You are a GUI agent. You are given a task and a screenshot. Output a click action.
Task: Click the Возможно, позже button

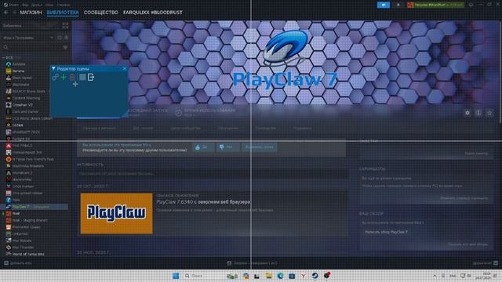(260, 147)
